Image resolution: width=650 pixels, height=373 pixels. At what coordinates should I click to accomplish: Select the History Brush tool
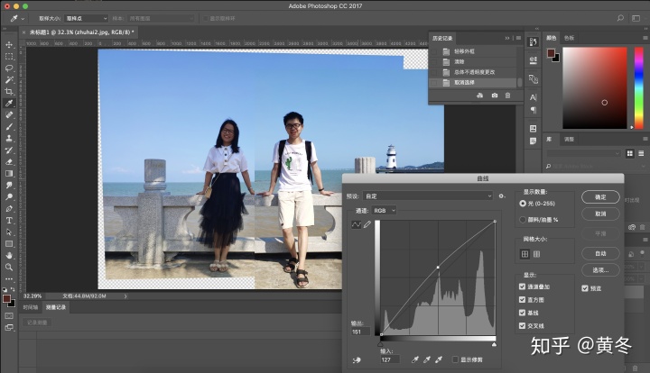(9, 150)
